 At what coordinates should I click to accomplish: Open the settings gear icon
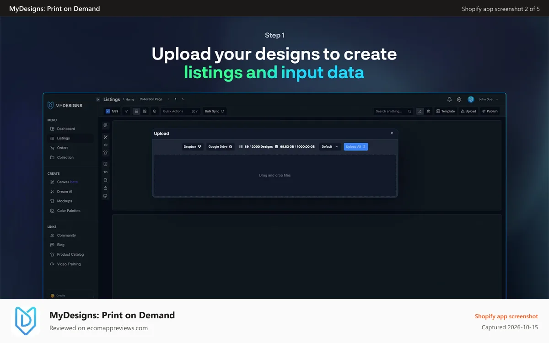[x=459, y=99]
